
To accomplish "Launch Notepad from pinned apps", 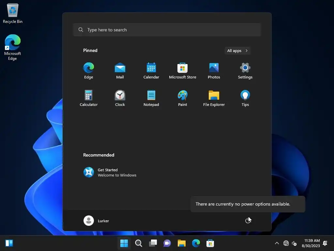I will tap(151, 98).
